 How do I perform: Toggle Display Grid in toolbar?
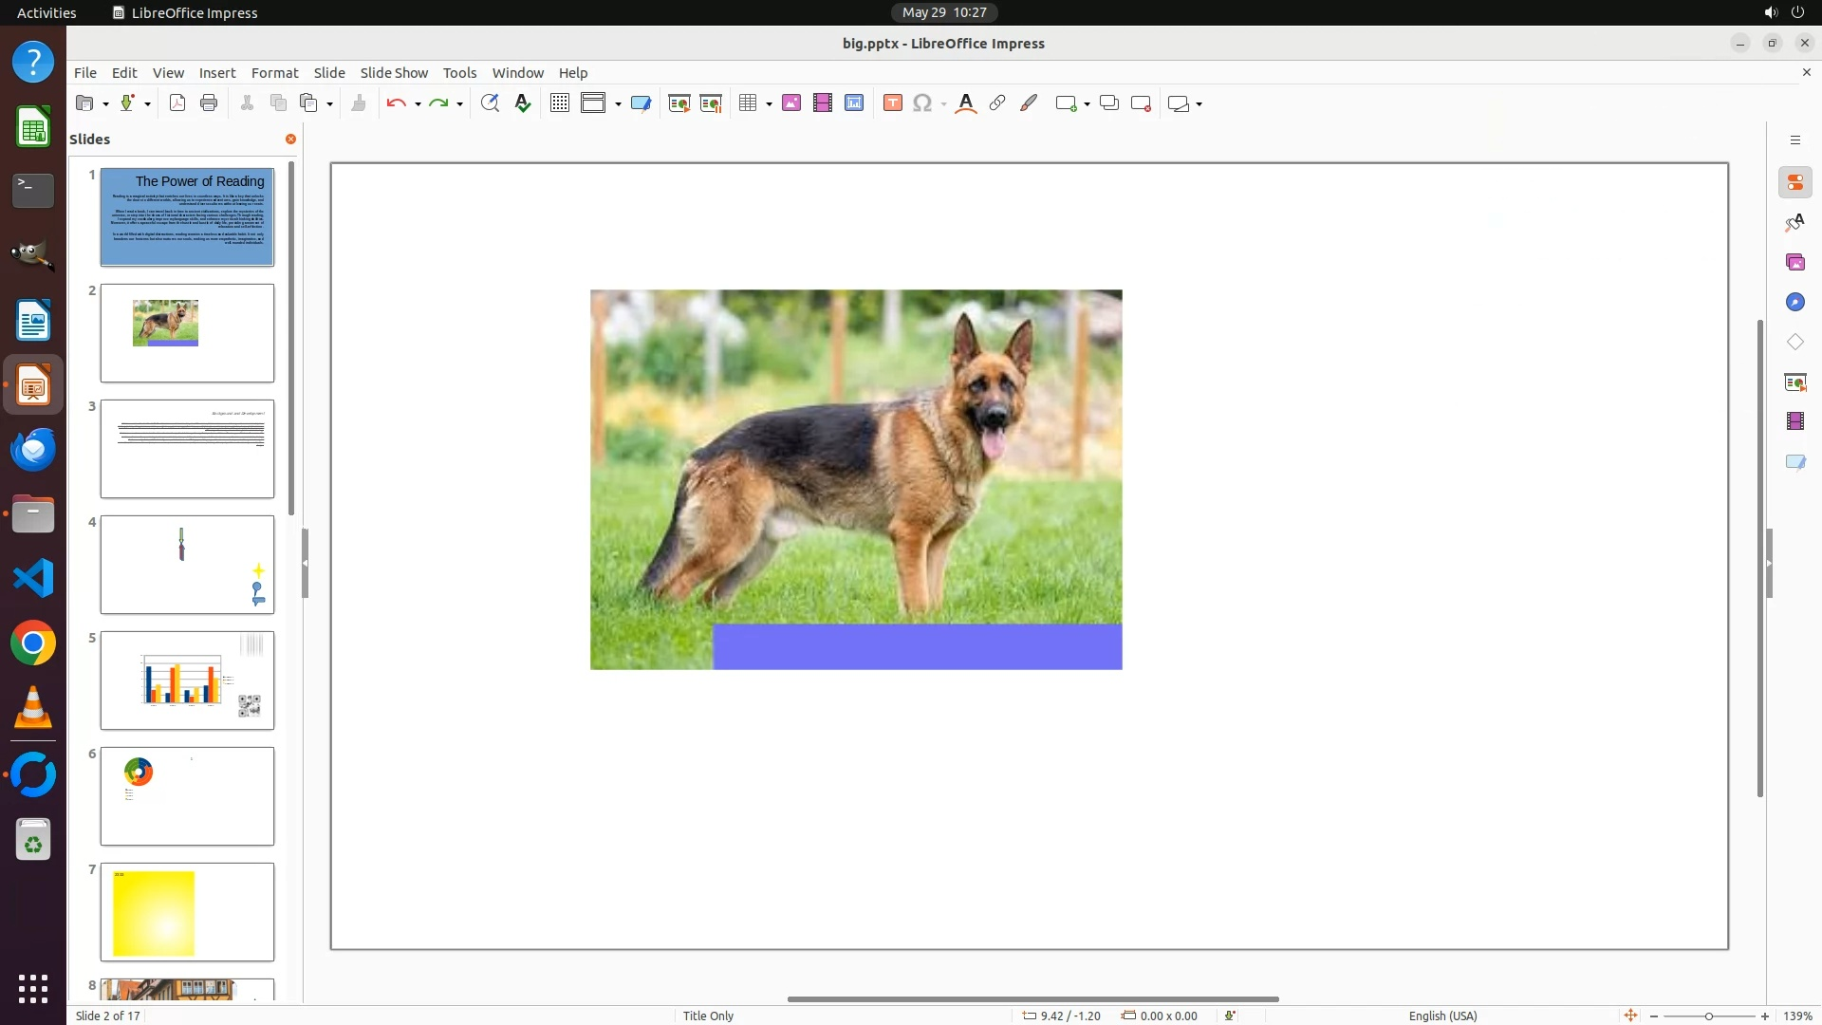click(x=560, y=103)
